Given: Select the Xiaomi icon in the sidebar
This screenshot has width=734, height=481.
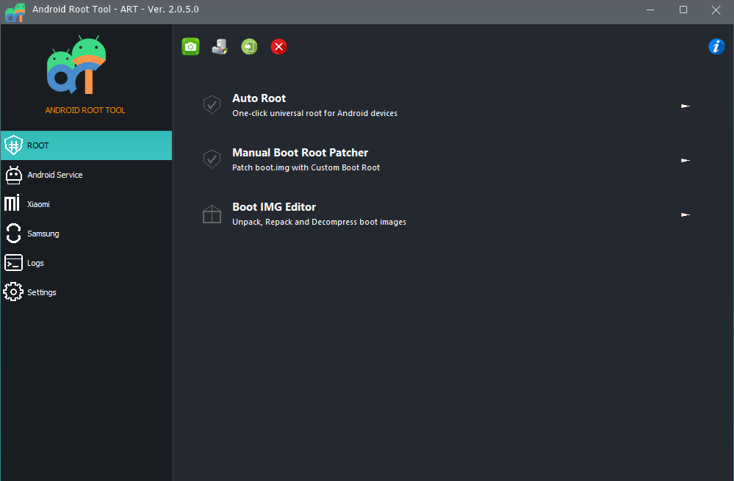Looking at the screenshot, I should [12, 203].
